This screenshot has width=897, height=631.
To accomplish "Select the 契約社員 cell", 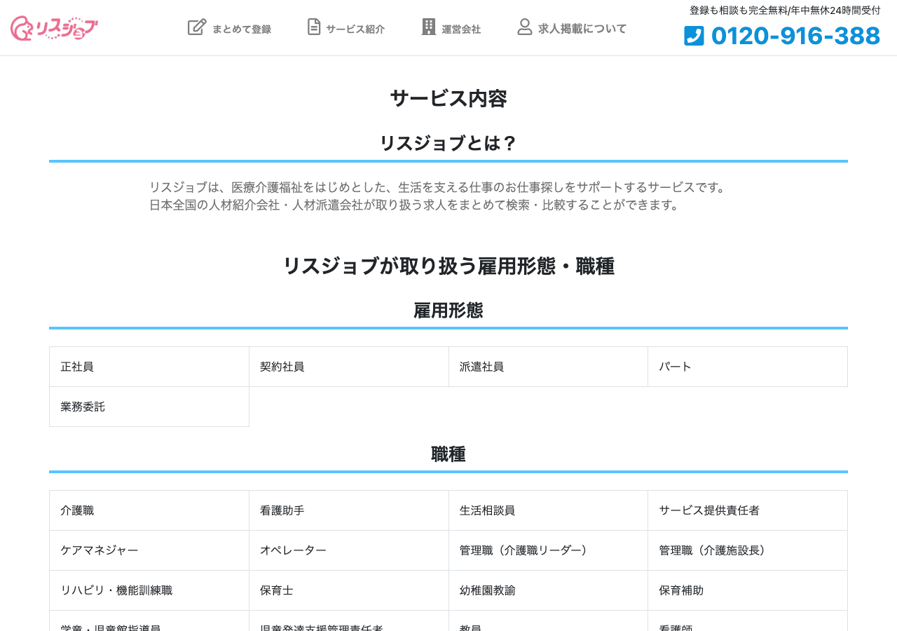I will [x=349, y=367].
